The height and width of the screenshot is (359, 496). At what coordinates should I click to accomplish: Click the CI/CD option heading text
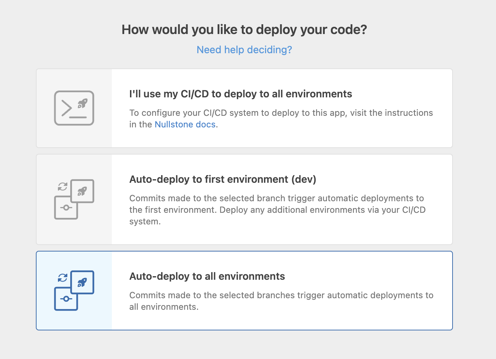[240, 94]
